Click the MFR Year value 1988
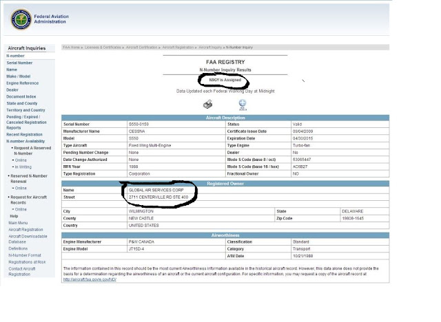The height and width of the screenshot is (322, 441). (x=133, y=167)
